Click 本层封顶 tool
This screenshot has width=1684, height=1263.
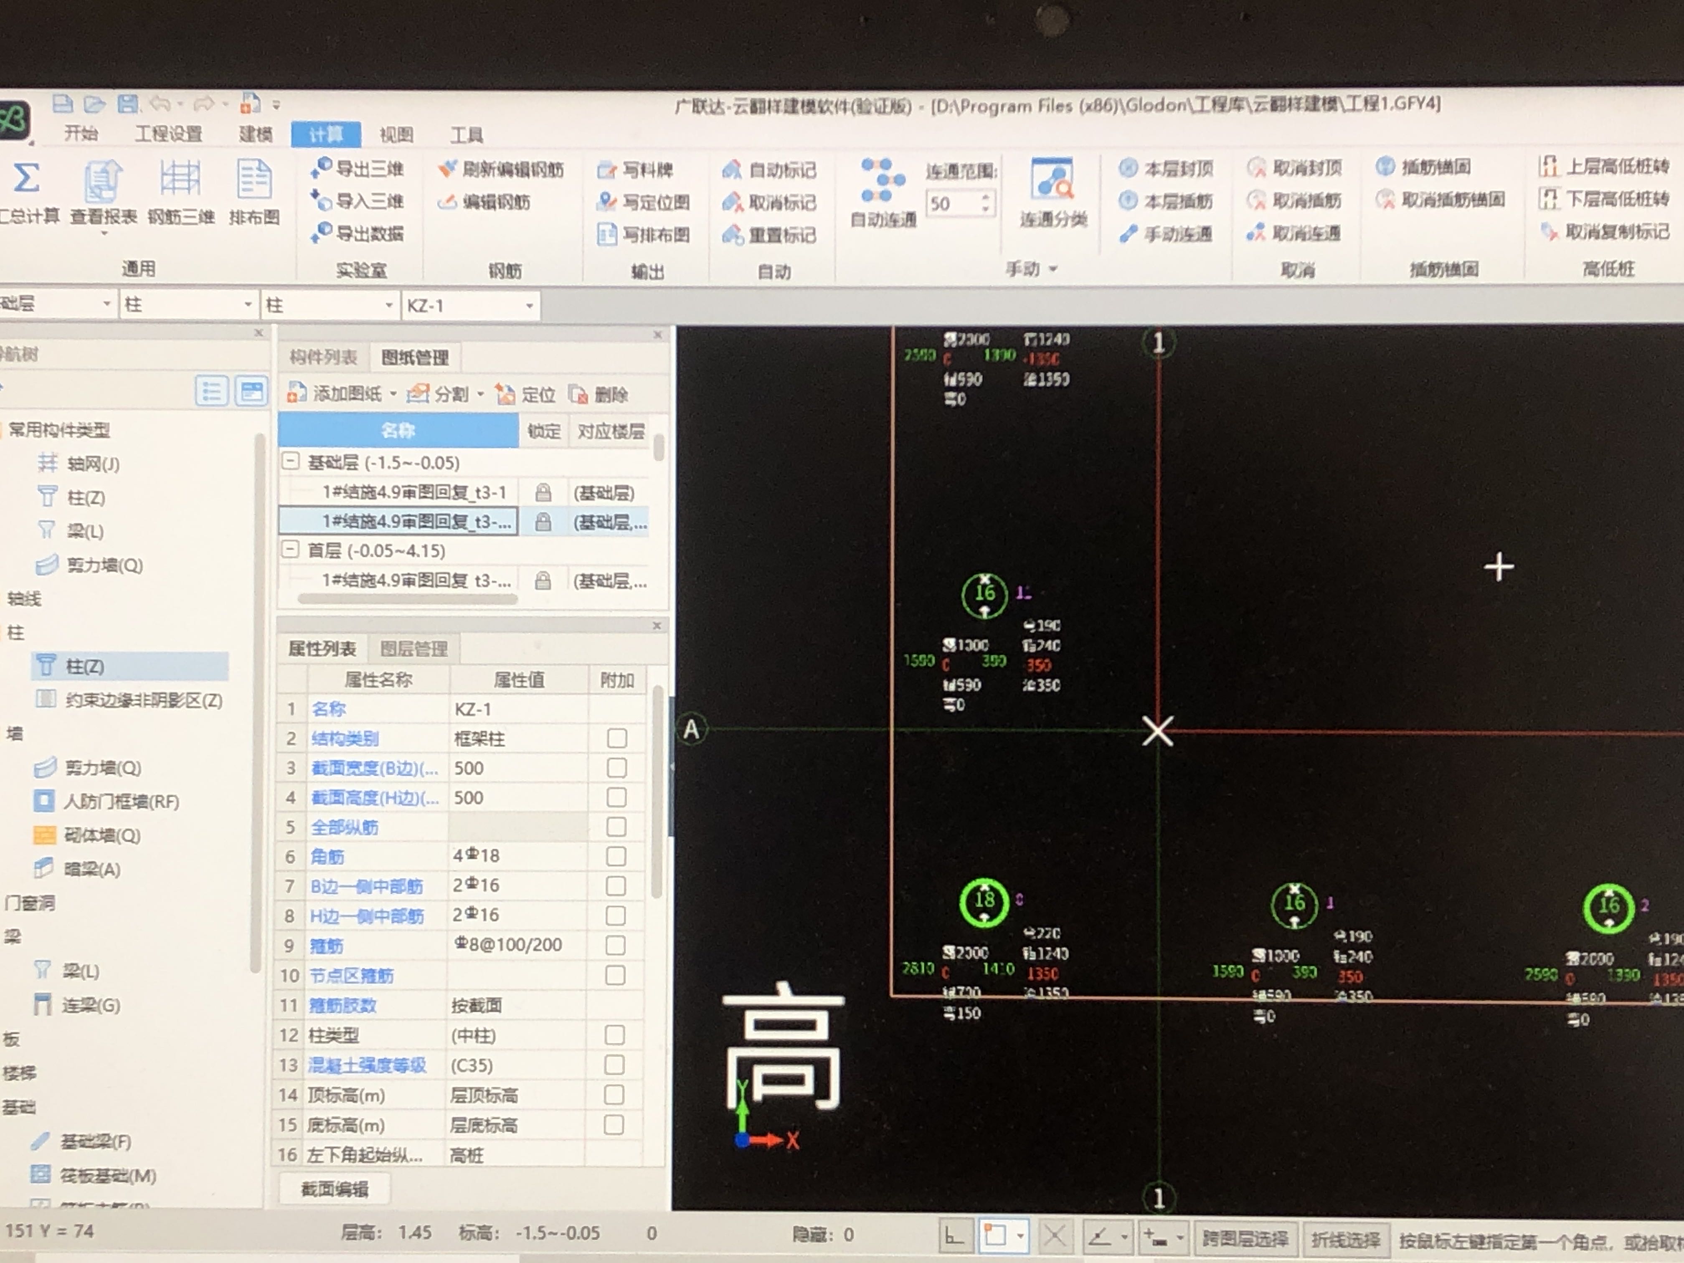tap(1166, 167)
